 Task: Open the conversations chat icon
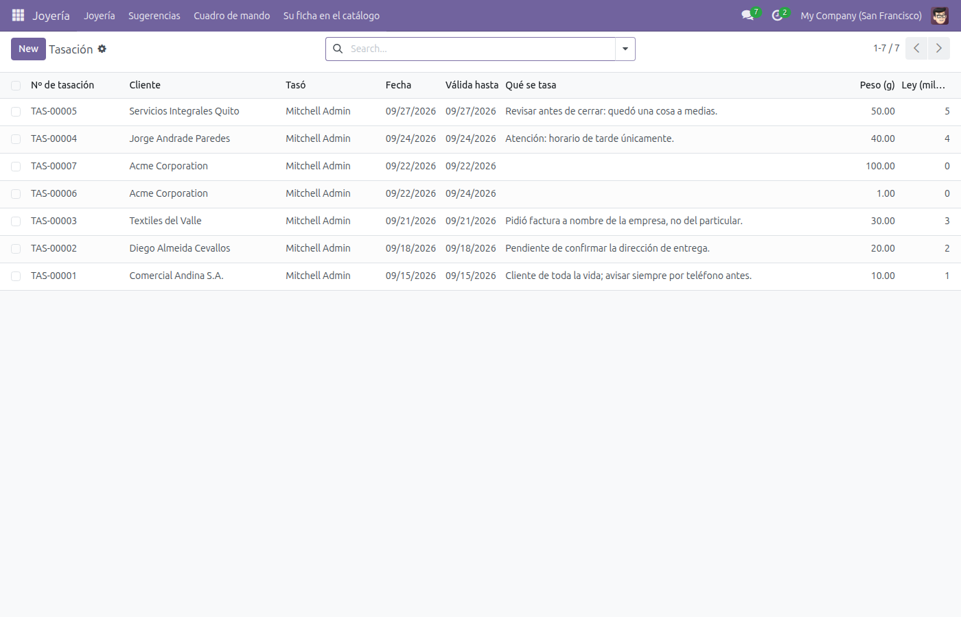click(748, 15)
